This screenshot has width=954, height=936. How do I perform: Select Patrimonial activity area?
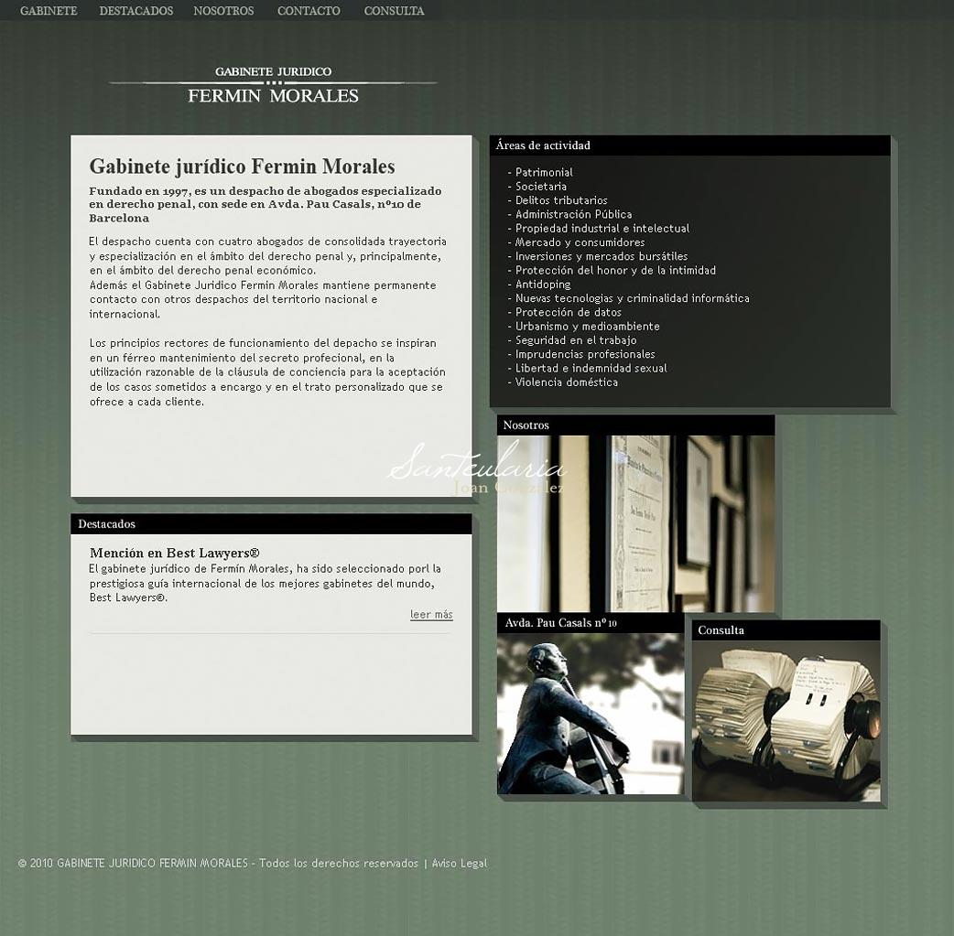pos(544,173)
